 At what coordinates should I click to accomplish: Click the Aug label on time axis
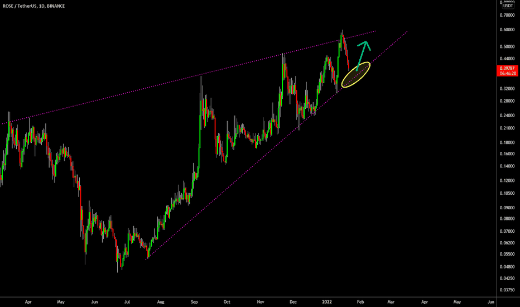pos(161,302)
